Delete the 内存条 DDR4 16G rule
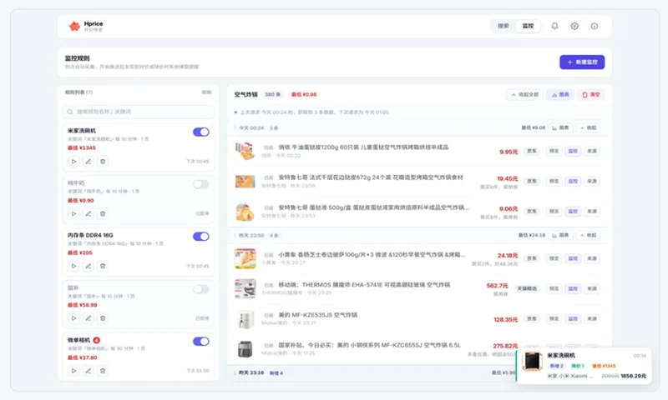668x400 pixels. point(103,266)
